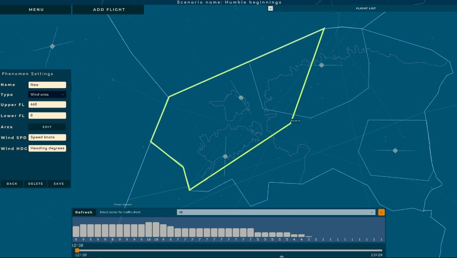Image resolution: width=457 pixels, height=258 pixels.
Task: Click the Refresh button on the traffic chart
Action: point(84,212)
